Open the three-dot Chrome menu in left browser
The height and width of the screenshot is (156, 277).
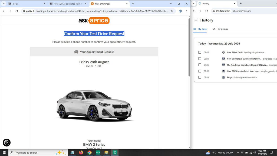[x=187, y=11]
